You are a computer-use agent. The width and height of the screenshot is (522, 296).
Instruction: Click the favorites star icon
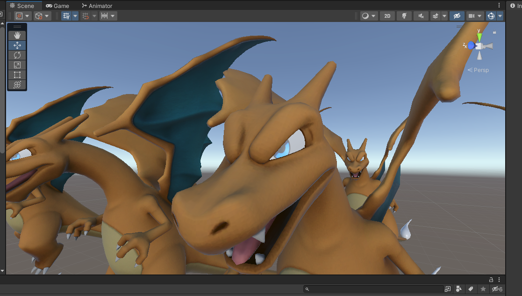[483, 289]
